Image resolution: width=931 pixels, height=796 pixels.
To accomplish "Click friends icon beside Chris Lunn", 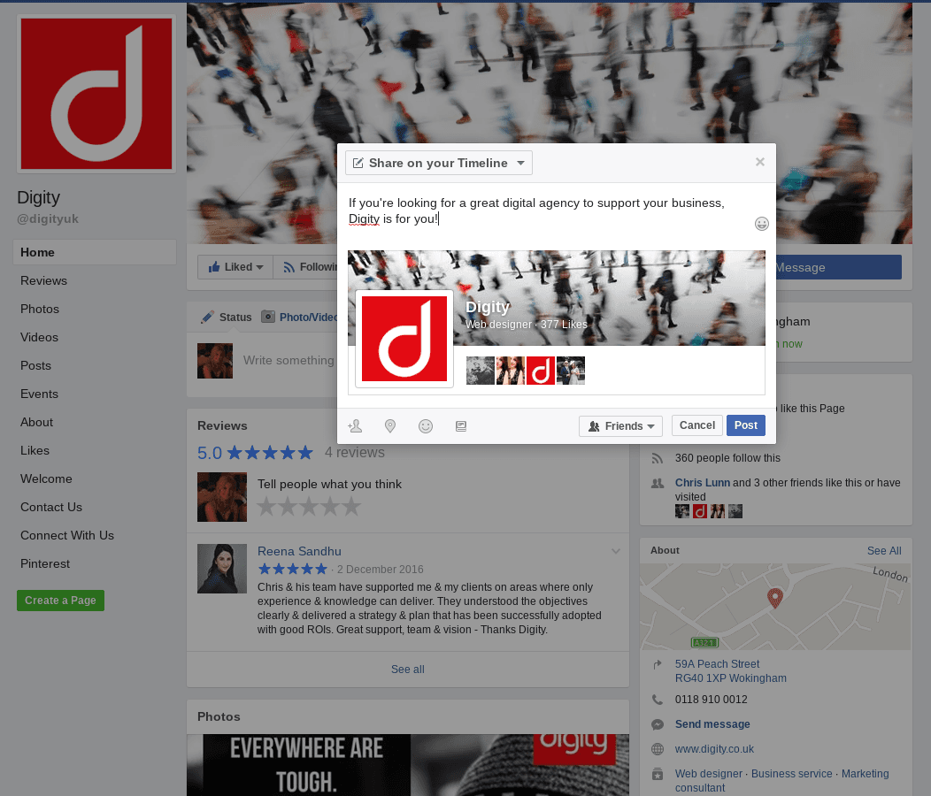I will pyautogui.click(x=658, y=483).
